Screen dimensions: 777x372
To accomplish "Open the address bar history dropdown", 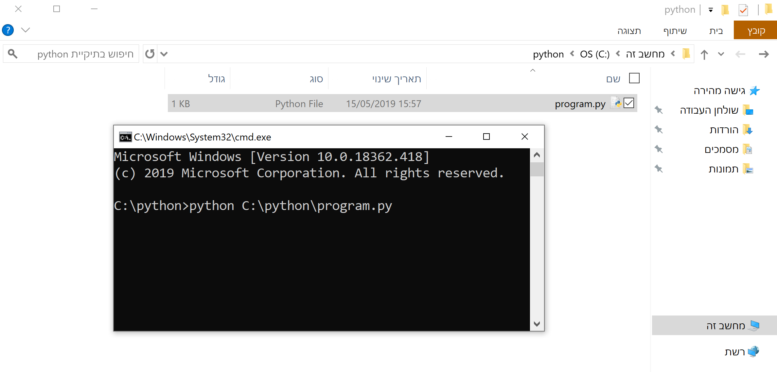I will click(x=164, y=54).
